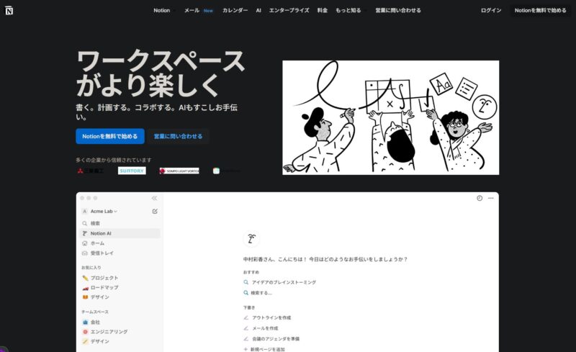Click the チームスペース section heading
576x352 pixels.
pos(95,312)
